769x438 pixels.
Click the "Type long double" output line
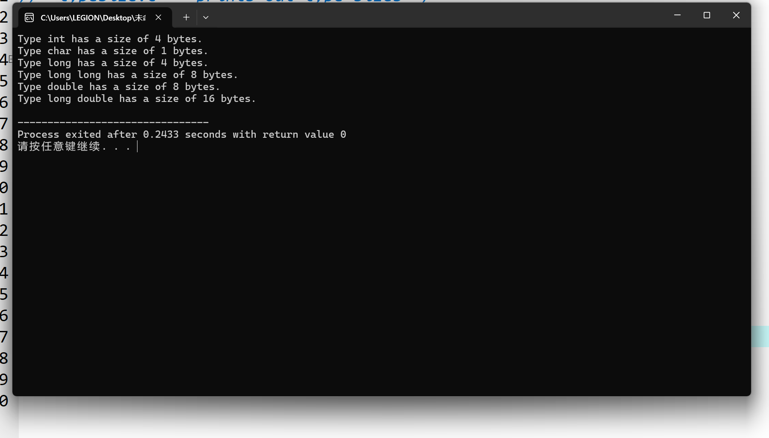(137, 99)
